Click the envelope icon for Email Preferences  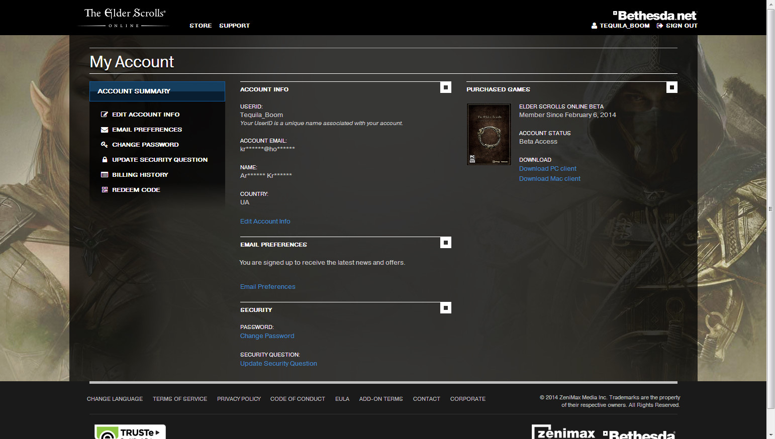pos(105,130)
